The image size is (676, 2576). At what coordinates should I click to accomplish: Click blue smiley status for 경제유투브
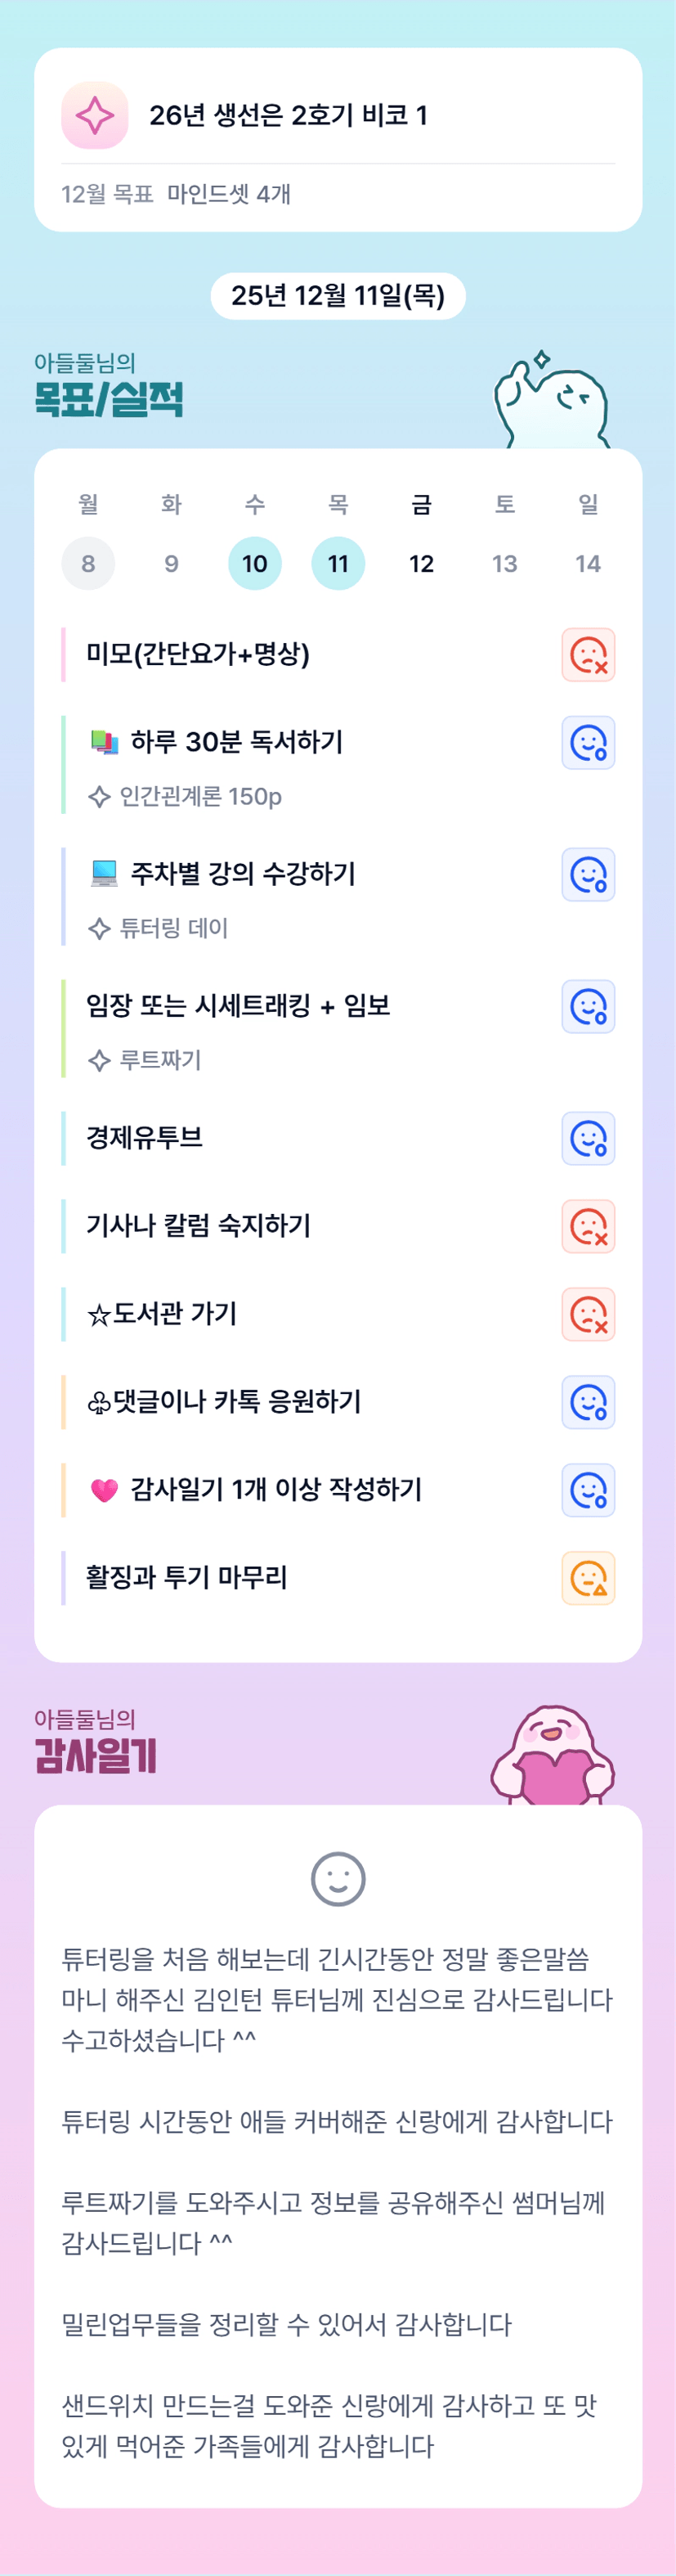click(589, 1139)
